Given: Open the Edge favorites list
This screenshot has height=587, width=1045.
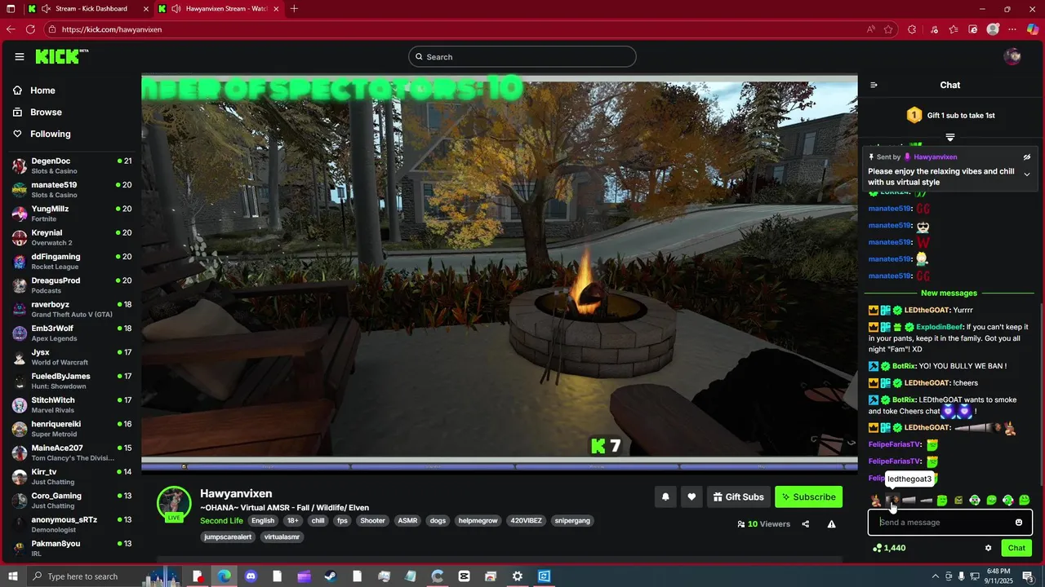Looking at the screenshot, I should (x=954, y=29).
